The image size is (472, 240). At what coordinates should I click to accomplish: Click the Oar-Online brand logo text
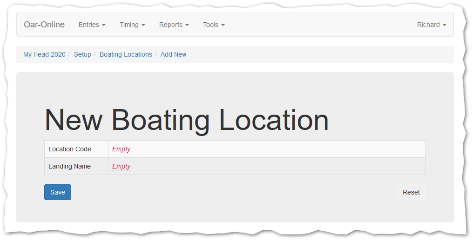coord(44,25)
